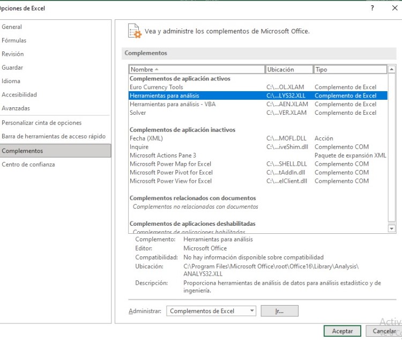Click the Acción type cell

coord(324,138)
